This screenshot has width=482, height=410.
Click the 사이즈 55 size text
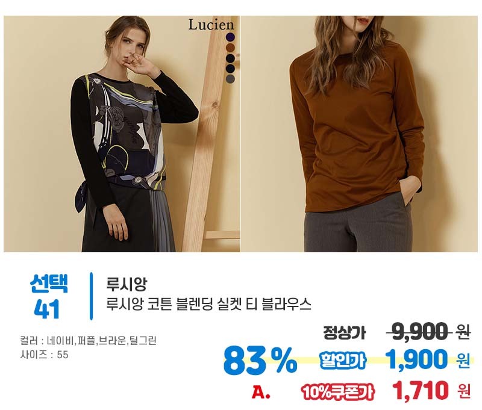44,355
